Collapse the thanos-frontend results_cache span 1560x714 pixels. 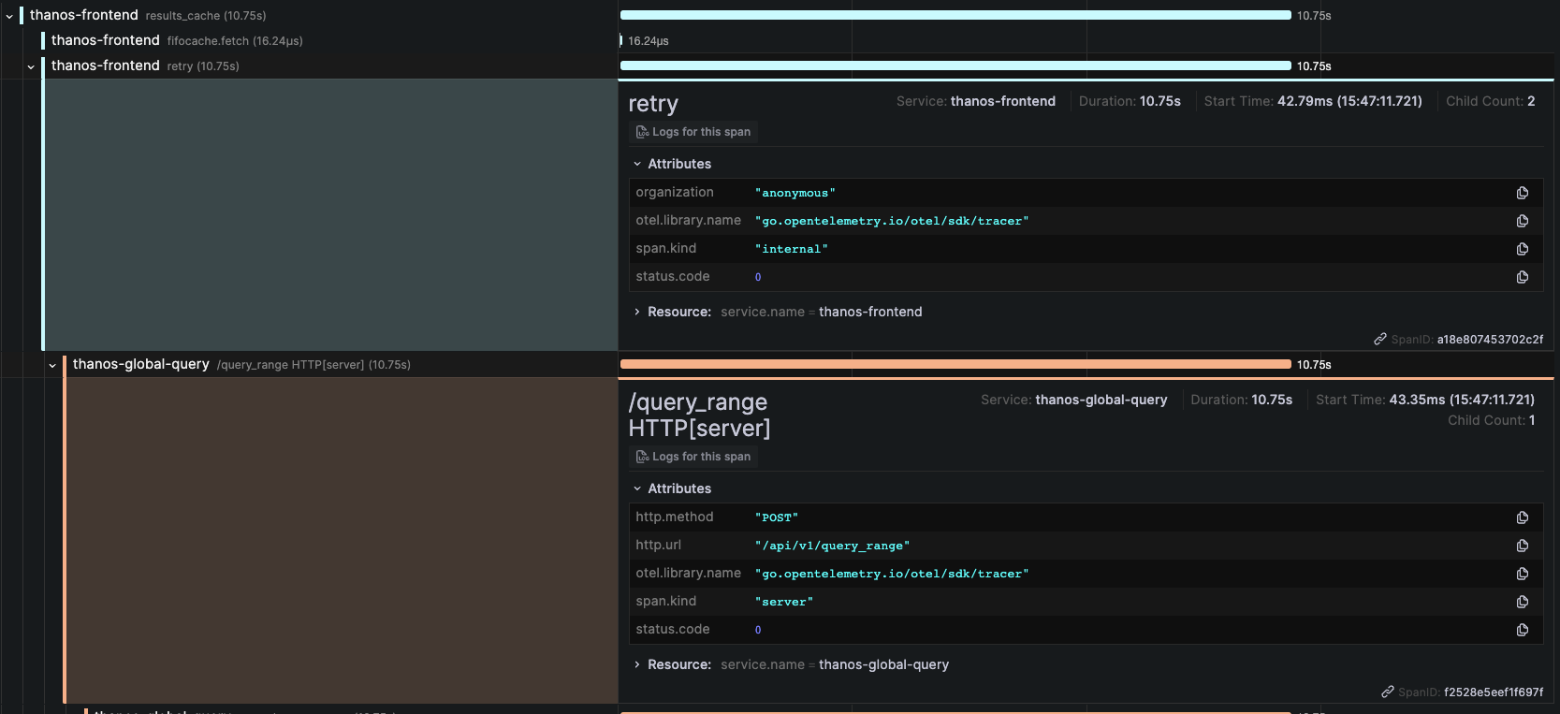[x=9, y=16]
